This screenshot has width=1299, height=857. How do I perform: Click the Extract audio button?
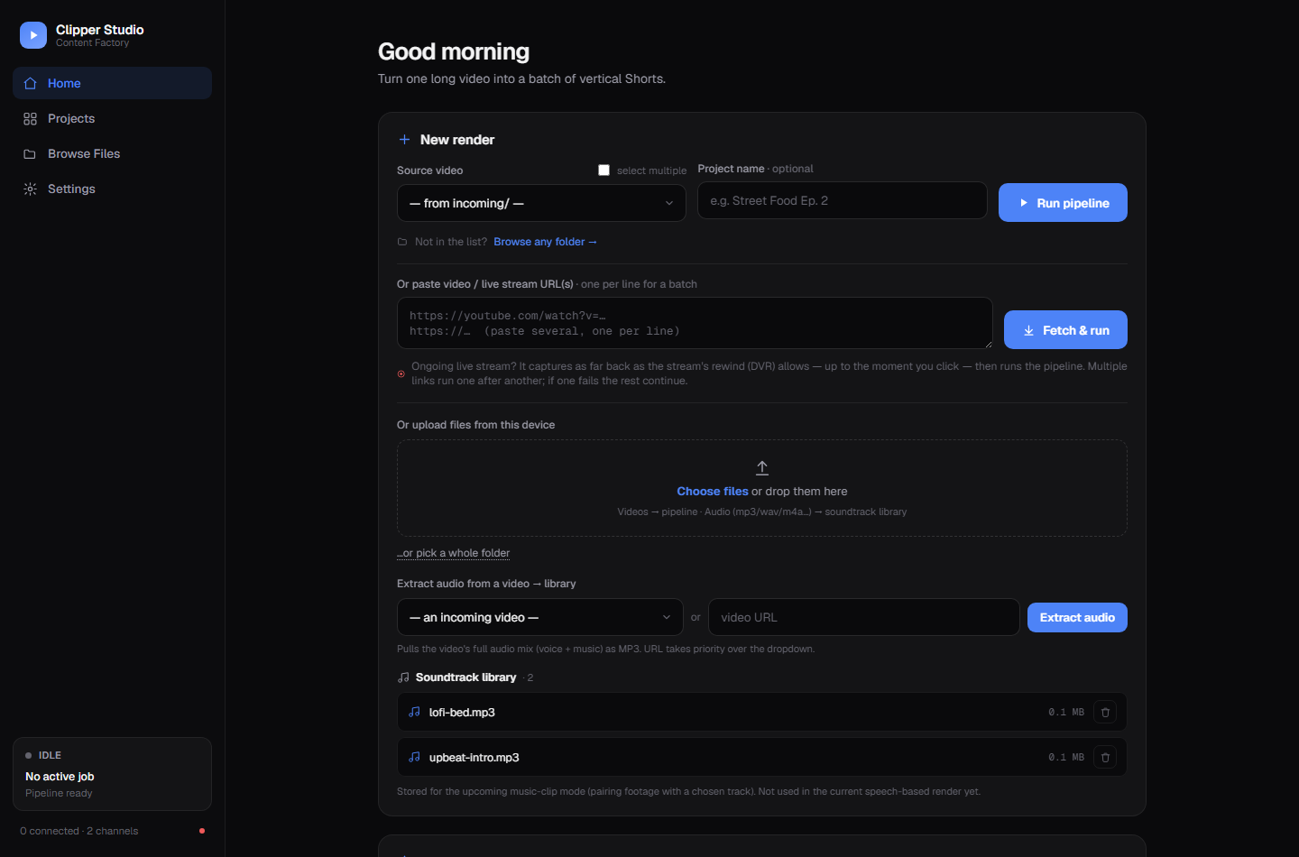(x=1077, y=617)
